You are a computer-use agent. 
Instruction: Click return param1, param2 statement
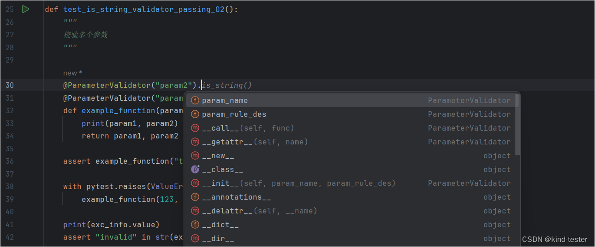coord(130,136)
